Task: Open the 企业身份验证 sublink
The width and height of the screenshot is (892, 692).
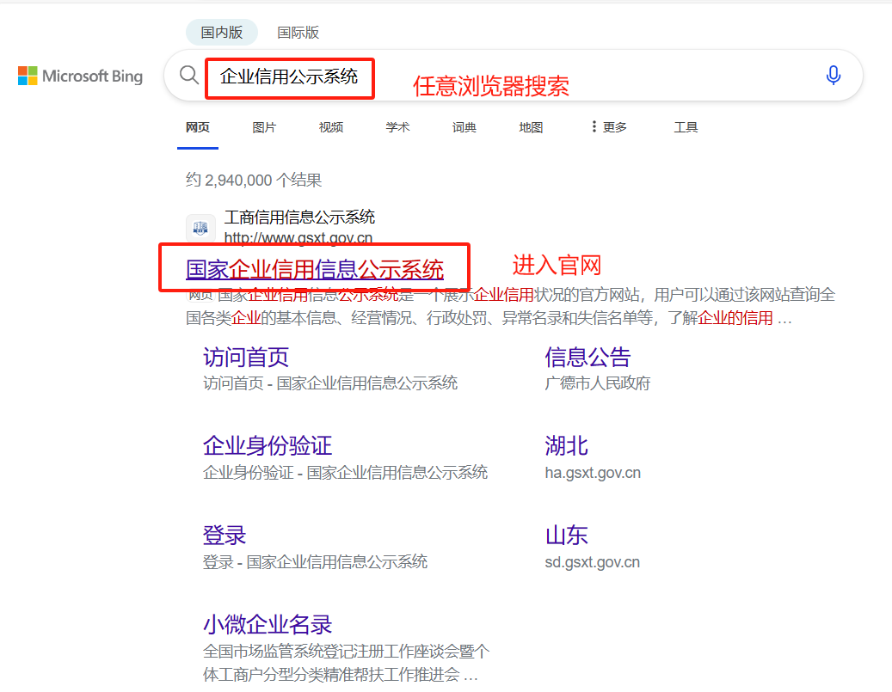Action: coord(268,446)
